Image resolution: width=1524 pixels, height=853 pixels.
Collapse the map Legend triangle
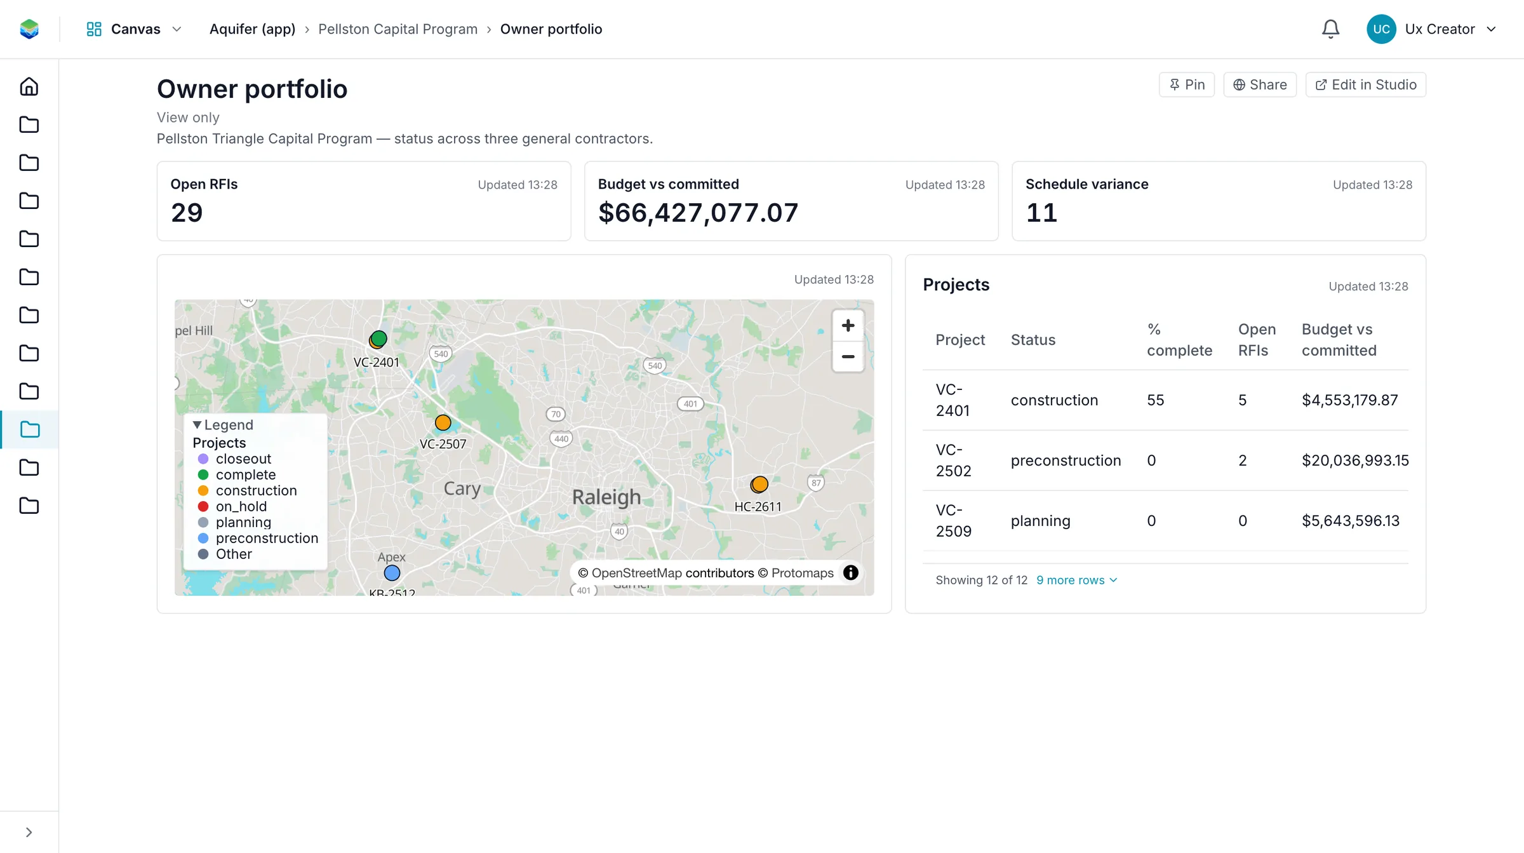[x=197, y=425]
